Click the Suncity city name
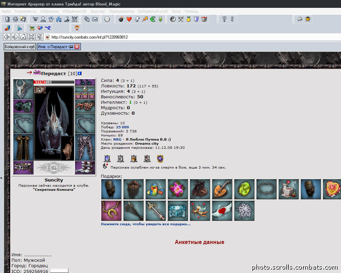This screenshot has width=341, height=273. (54, 180)
